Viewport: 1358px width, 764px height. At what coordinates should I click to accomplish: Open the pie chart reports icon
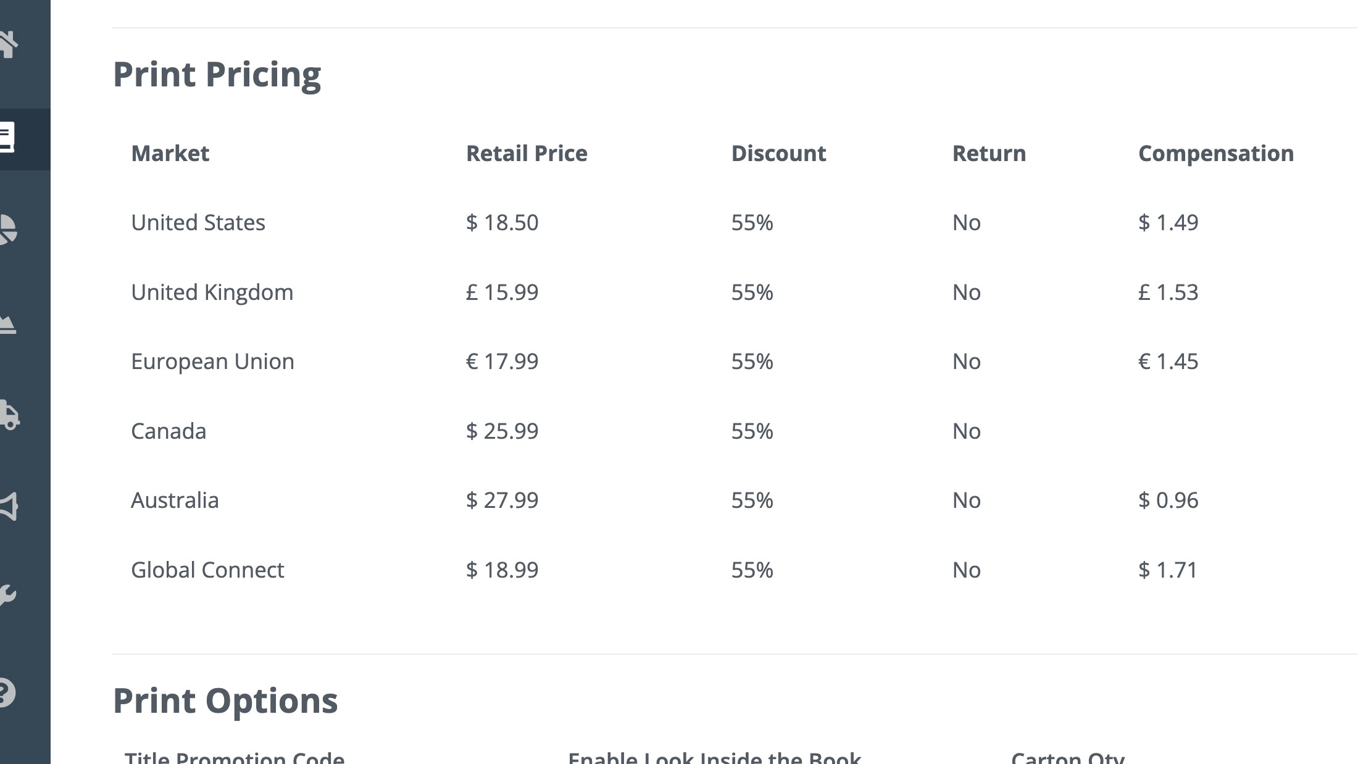[8, 230]
